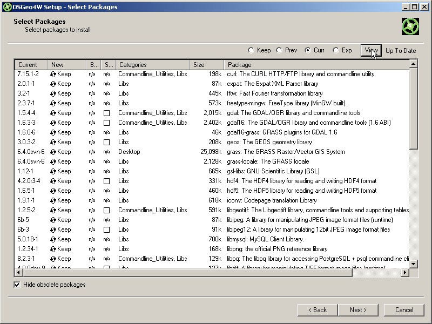This screenshot has width=432, height=324.
Task: Click the Desktop category cell
Action: (x=129, y=152)
